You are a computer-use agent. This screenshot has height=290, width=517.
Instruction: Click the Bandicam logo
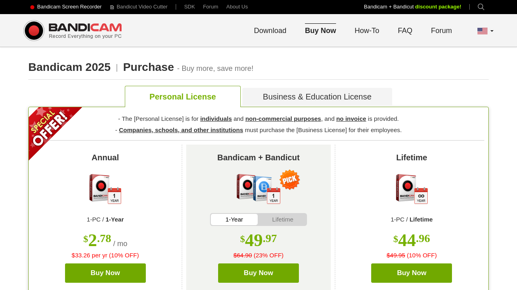73,31
